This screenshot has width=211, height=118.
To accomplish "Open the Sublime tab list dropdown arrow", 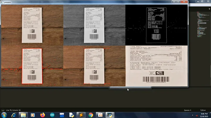I will (209, 9).
